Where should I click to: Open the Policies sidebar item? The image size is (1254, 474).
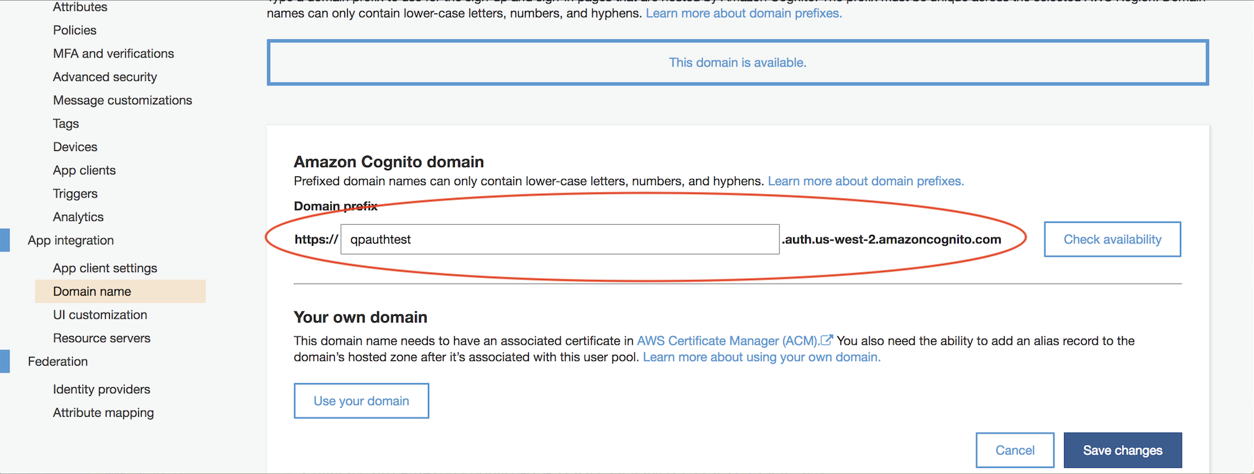74,30
